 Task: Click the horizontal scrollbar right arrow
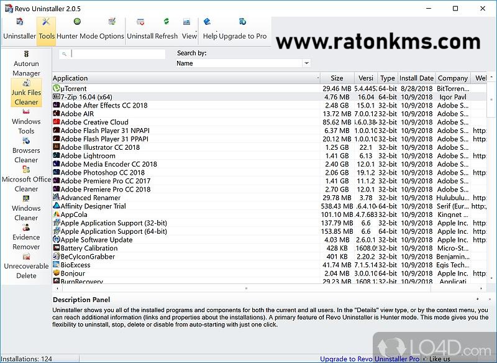click(x=481, y=288)
